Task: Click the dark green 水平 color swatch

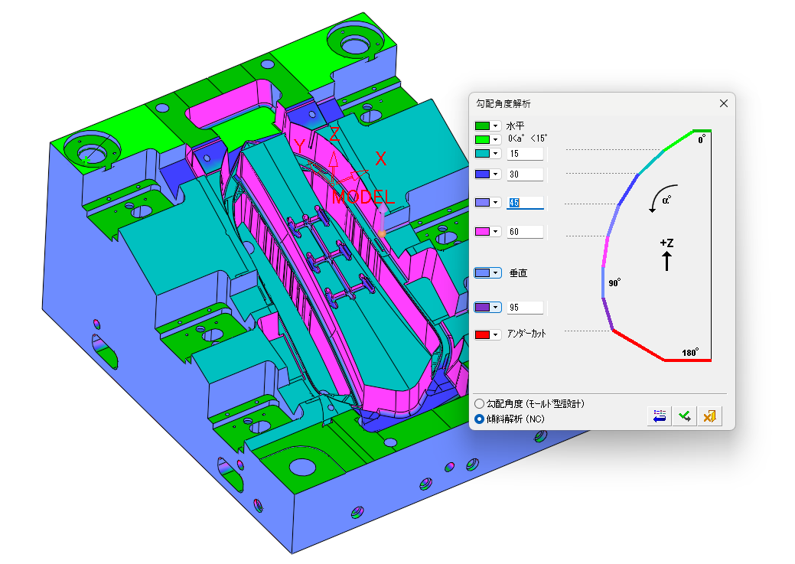Action: pyautogui.click(x=482, y=126)
